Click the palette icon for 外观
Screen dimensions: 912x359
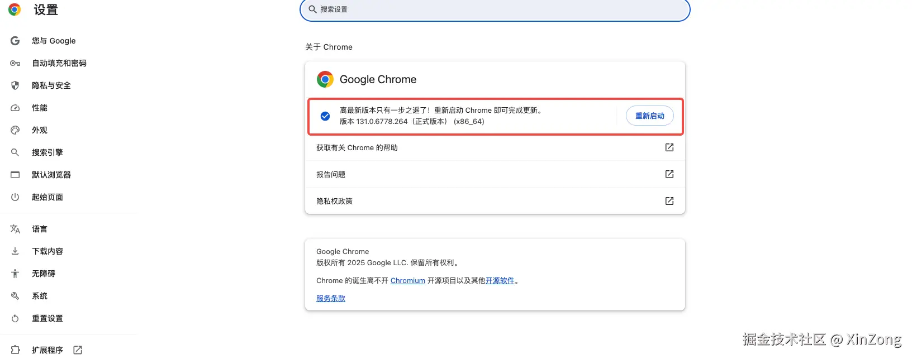tap(15, 130)
